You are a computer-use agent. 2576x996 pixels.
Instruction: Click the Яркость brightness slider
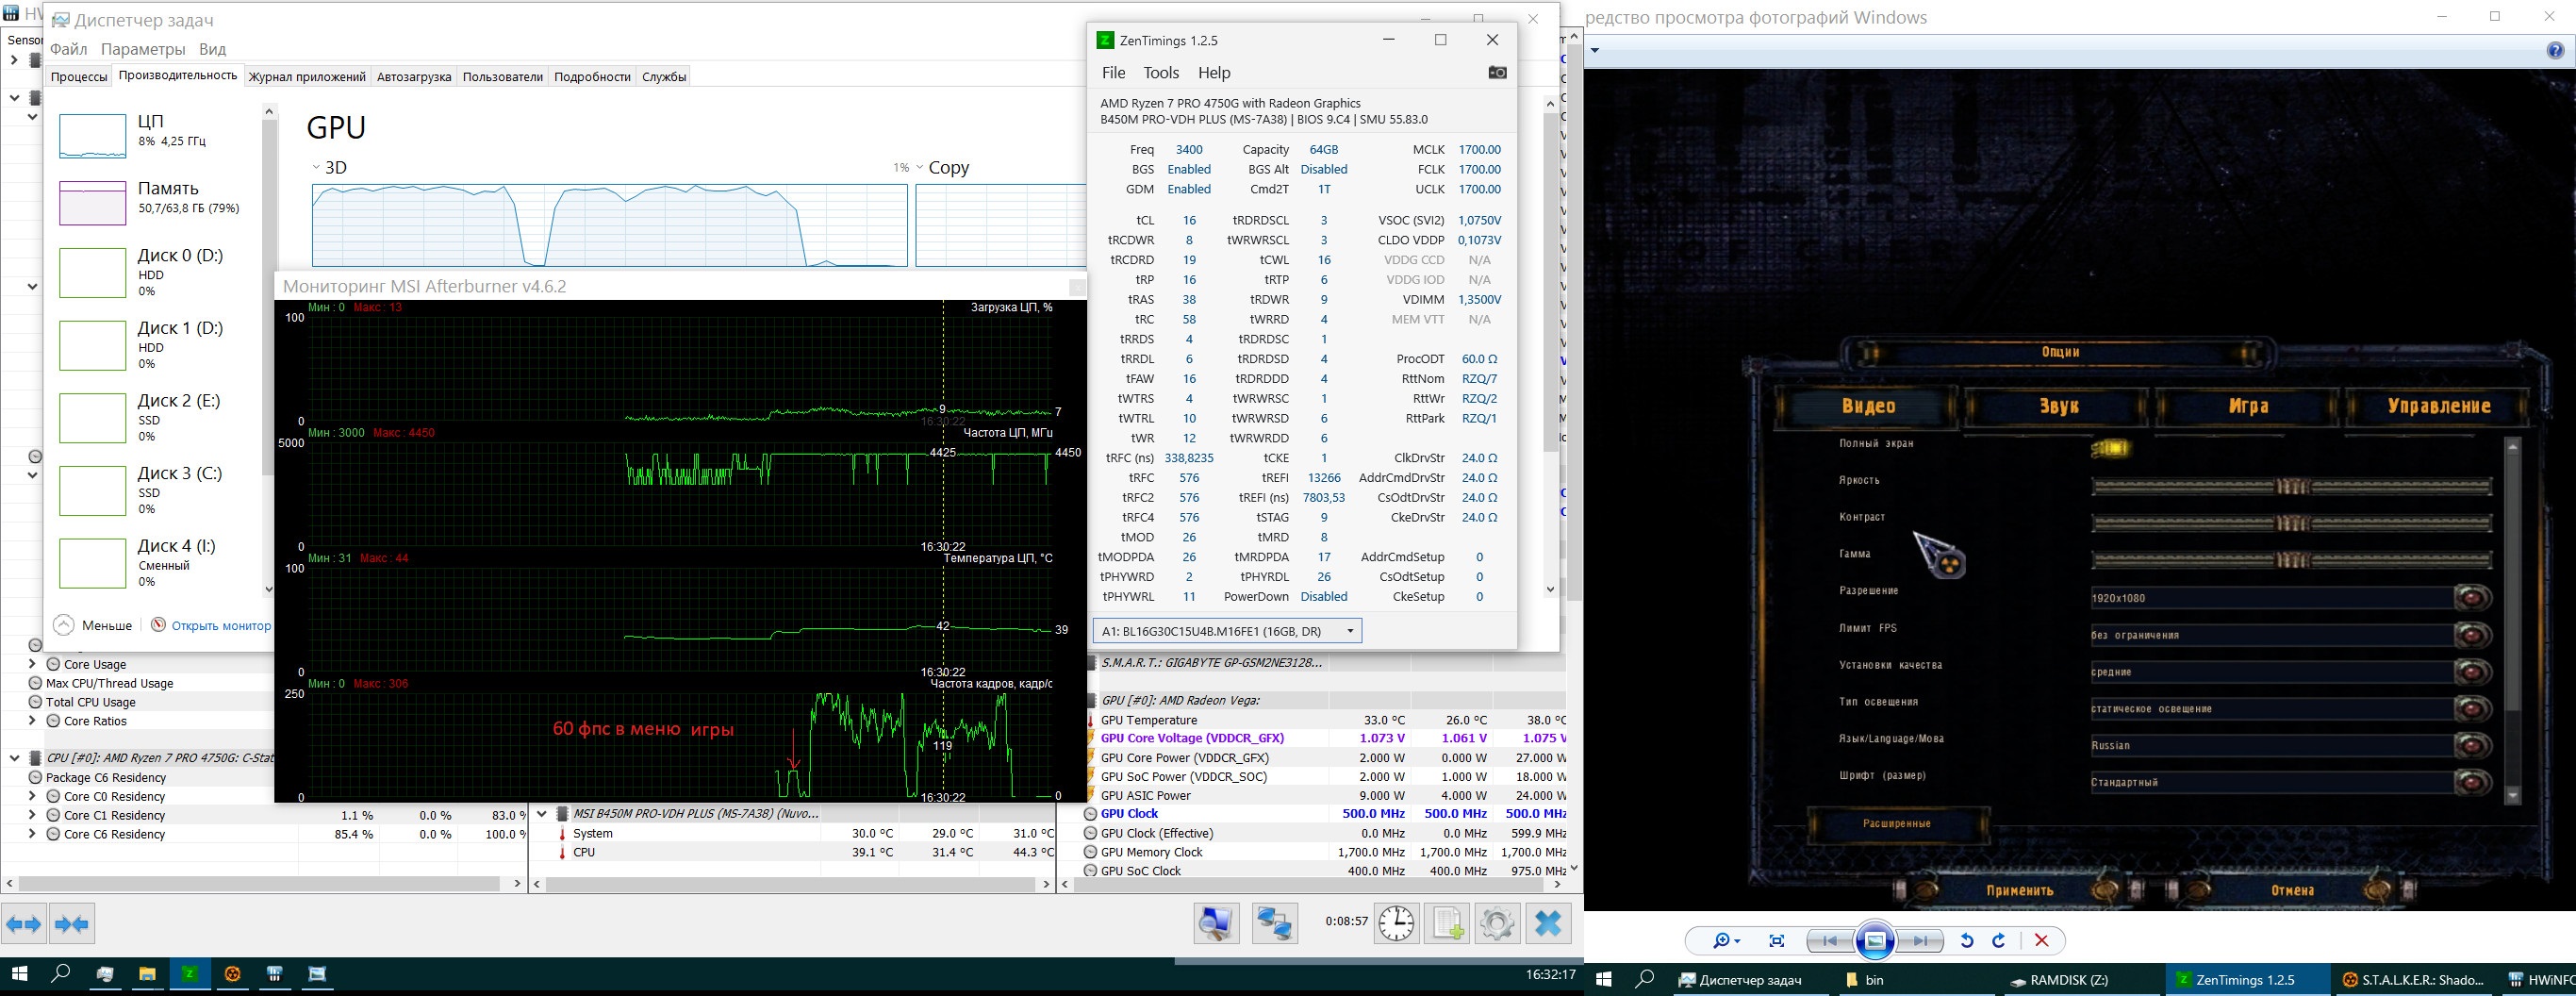2291,487
